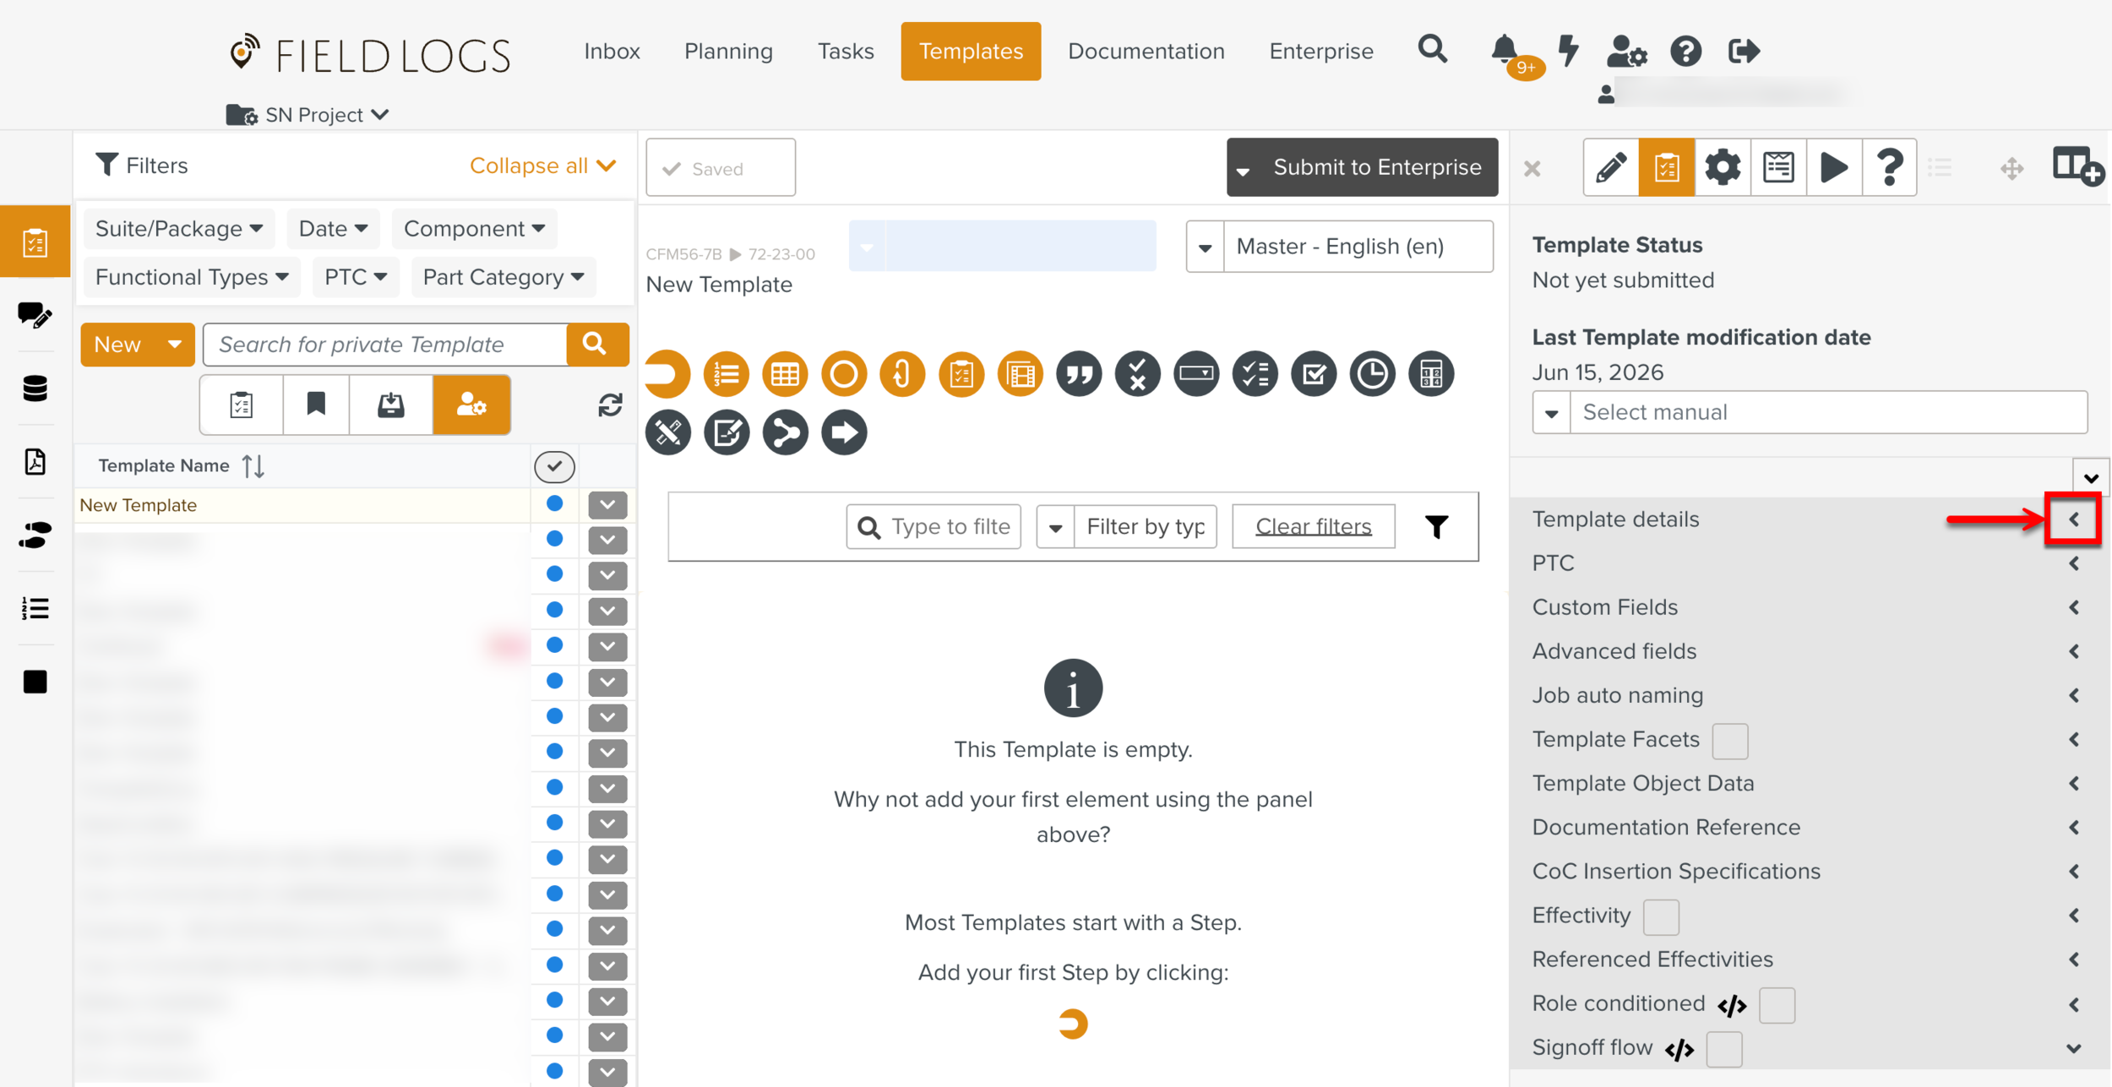Click the log out icon in header
Viewport: 2112px width, 1087px height.
pyautogui.click(x=1744, y=51)
